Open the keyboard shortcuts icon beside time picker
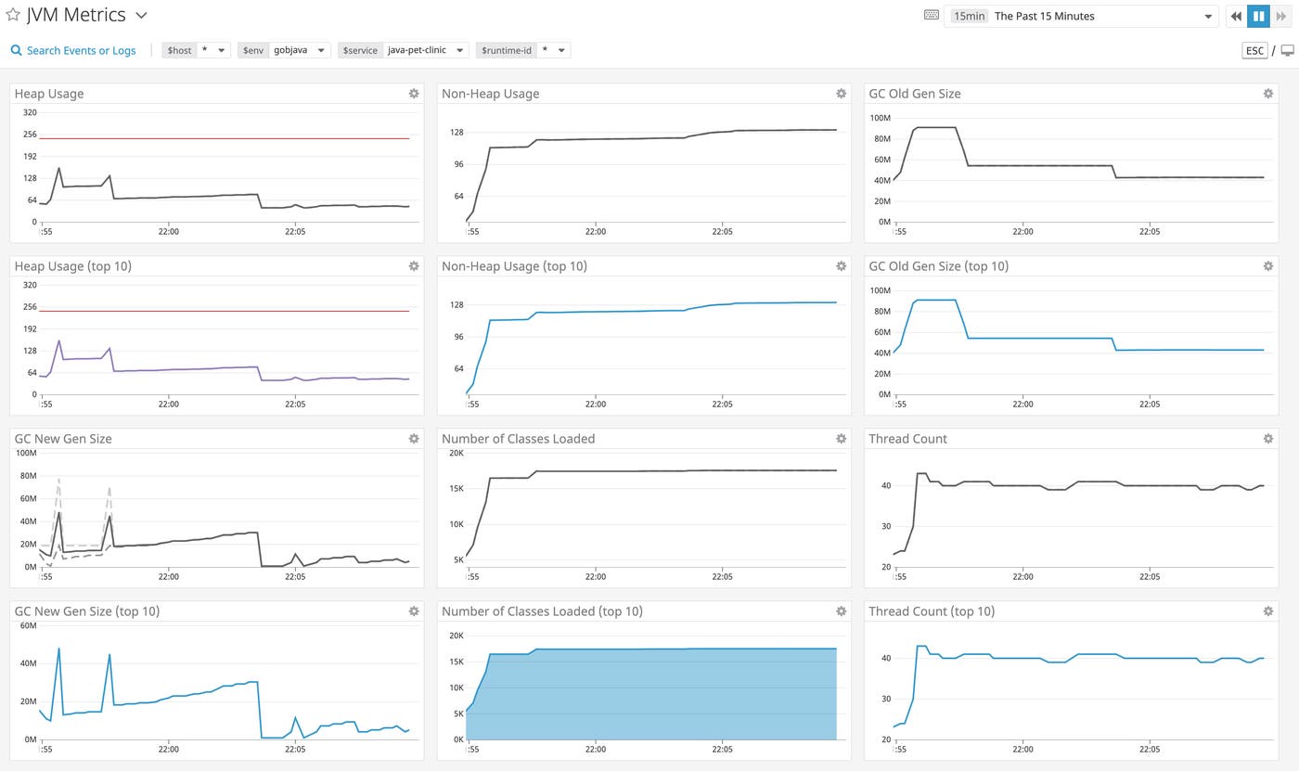The image size is (1299, 771). (x=931, y=16)
